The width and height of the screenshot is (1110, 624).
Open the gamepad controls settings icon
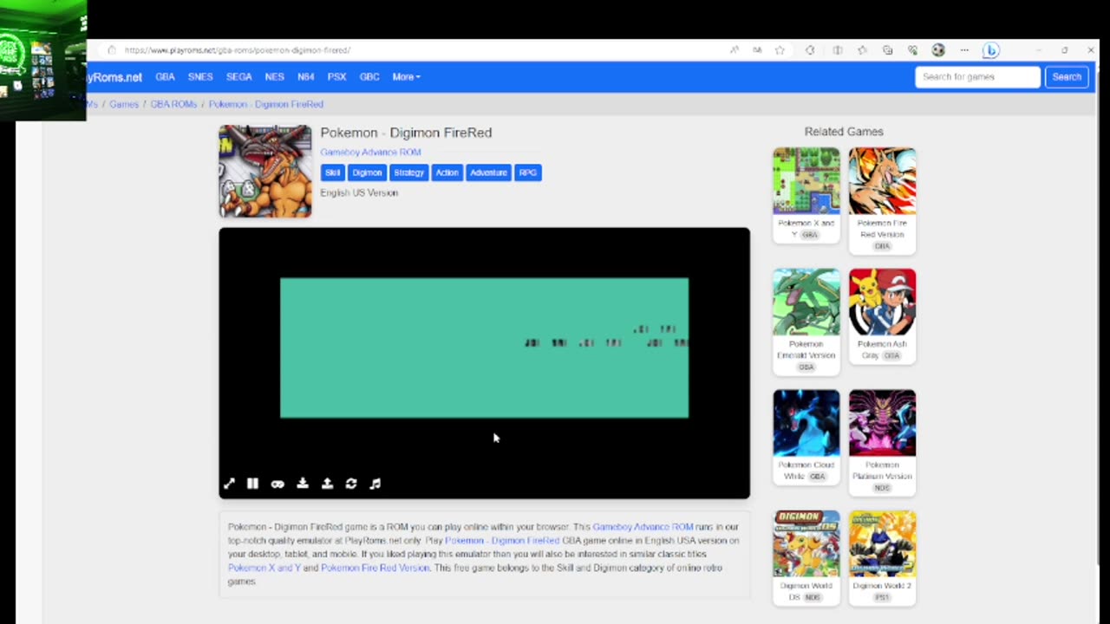pos(277,484)
